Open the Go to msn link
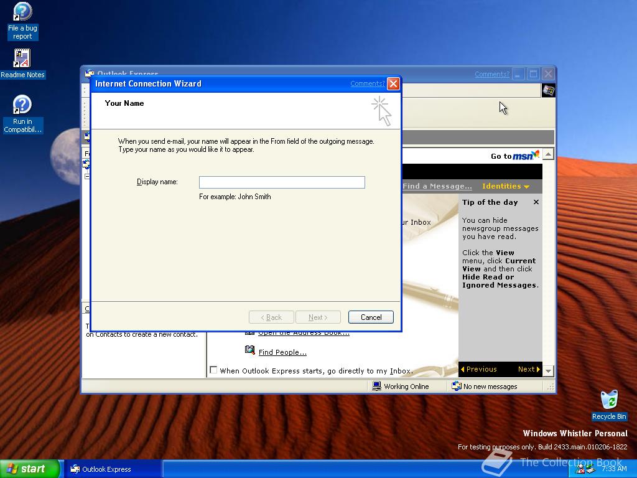The height and width of the screenshot is (478, 637). click(515, 156)
